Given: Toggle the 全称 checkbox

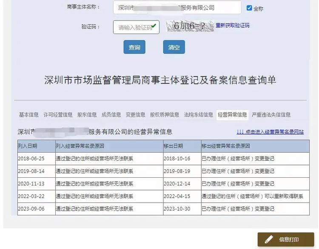Looking at the screenshot, I should (x=249, y=8).
